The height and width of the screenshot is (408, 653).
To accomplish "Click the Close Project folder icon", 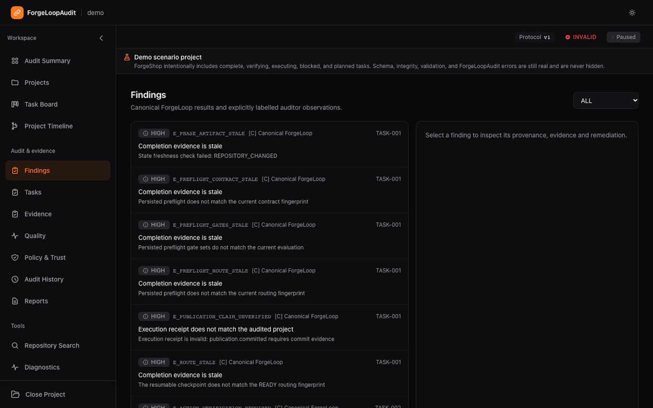I will click(x=16, y=394).
